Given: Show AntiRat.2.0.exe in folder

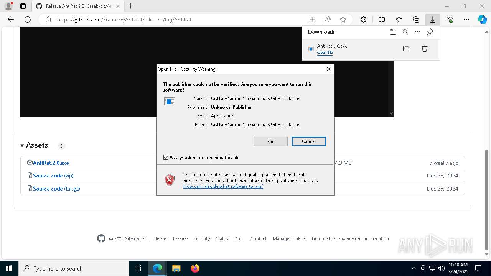Looking at the screenshot, I should click(406, 49).
